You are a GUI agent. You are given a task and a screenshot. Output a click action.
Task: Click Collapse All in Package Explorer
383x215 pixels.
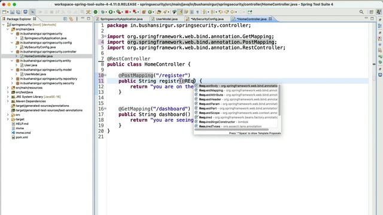65,19
